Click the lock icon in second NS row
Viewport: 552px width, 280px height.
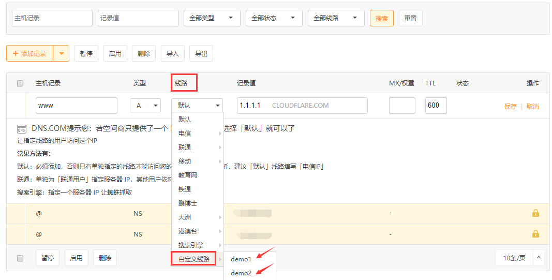pyautogui.click(x=535, y=234)
